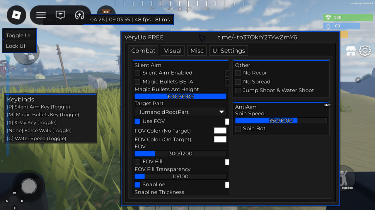Open the FOV Color (No Target) swatch

220,131
